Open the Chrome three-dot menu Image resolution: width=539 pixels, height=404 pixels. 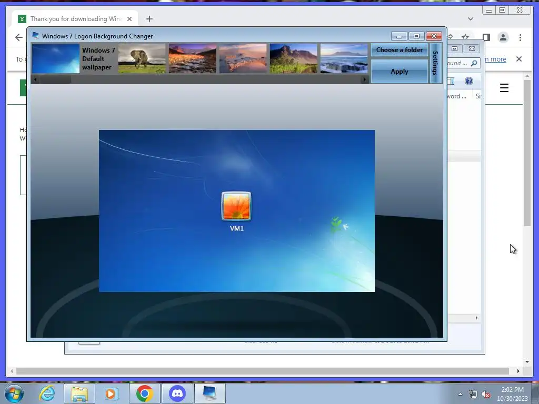pos(521,37)
